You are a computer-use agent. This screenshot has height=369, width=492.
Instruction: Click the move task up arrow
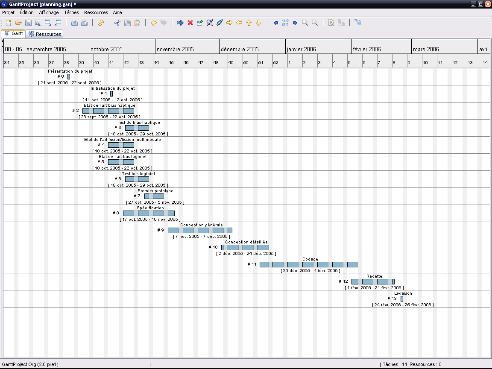249,23
